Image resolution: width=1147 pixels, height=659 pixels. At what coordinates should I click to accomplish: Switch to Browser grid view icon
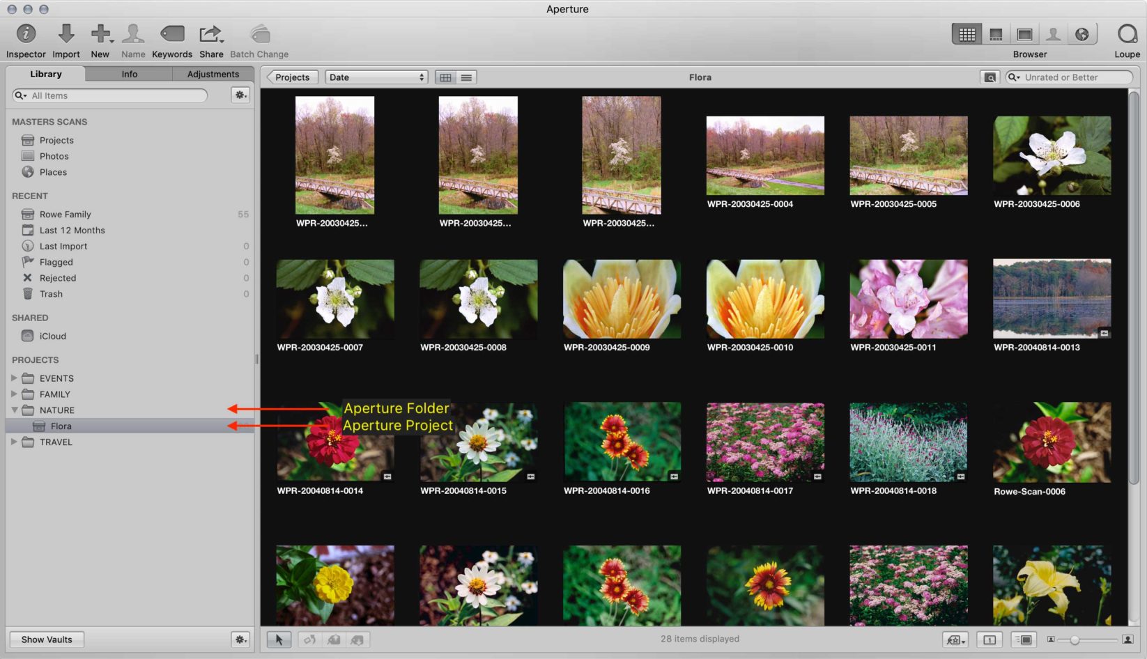(967, 34)
